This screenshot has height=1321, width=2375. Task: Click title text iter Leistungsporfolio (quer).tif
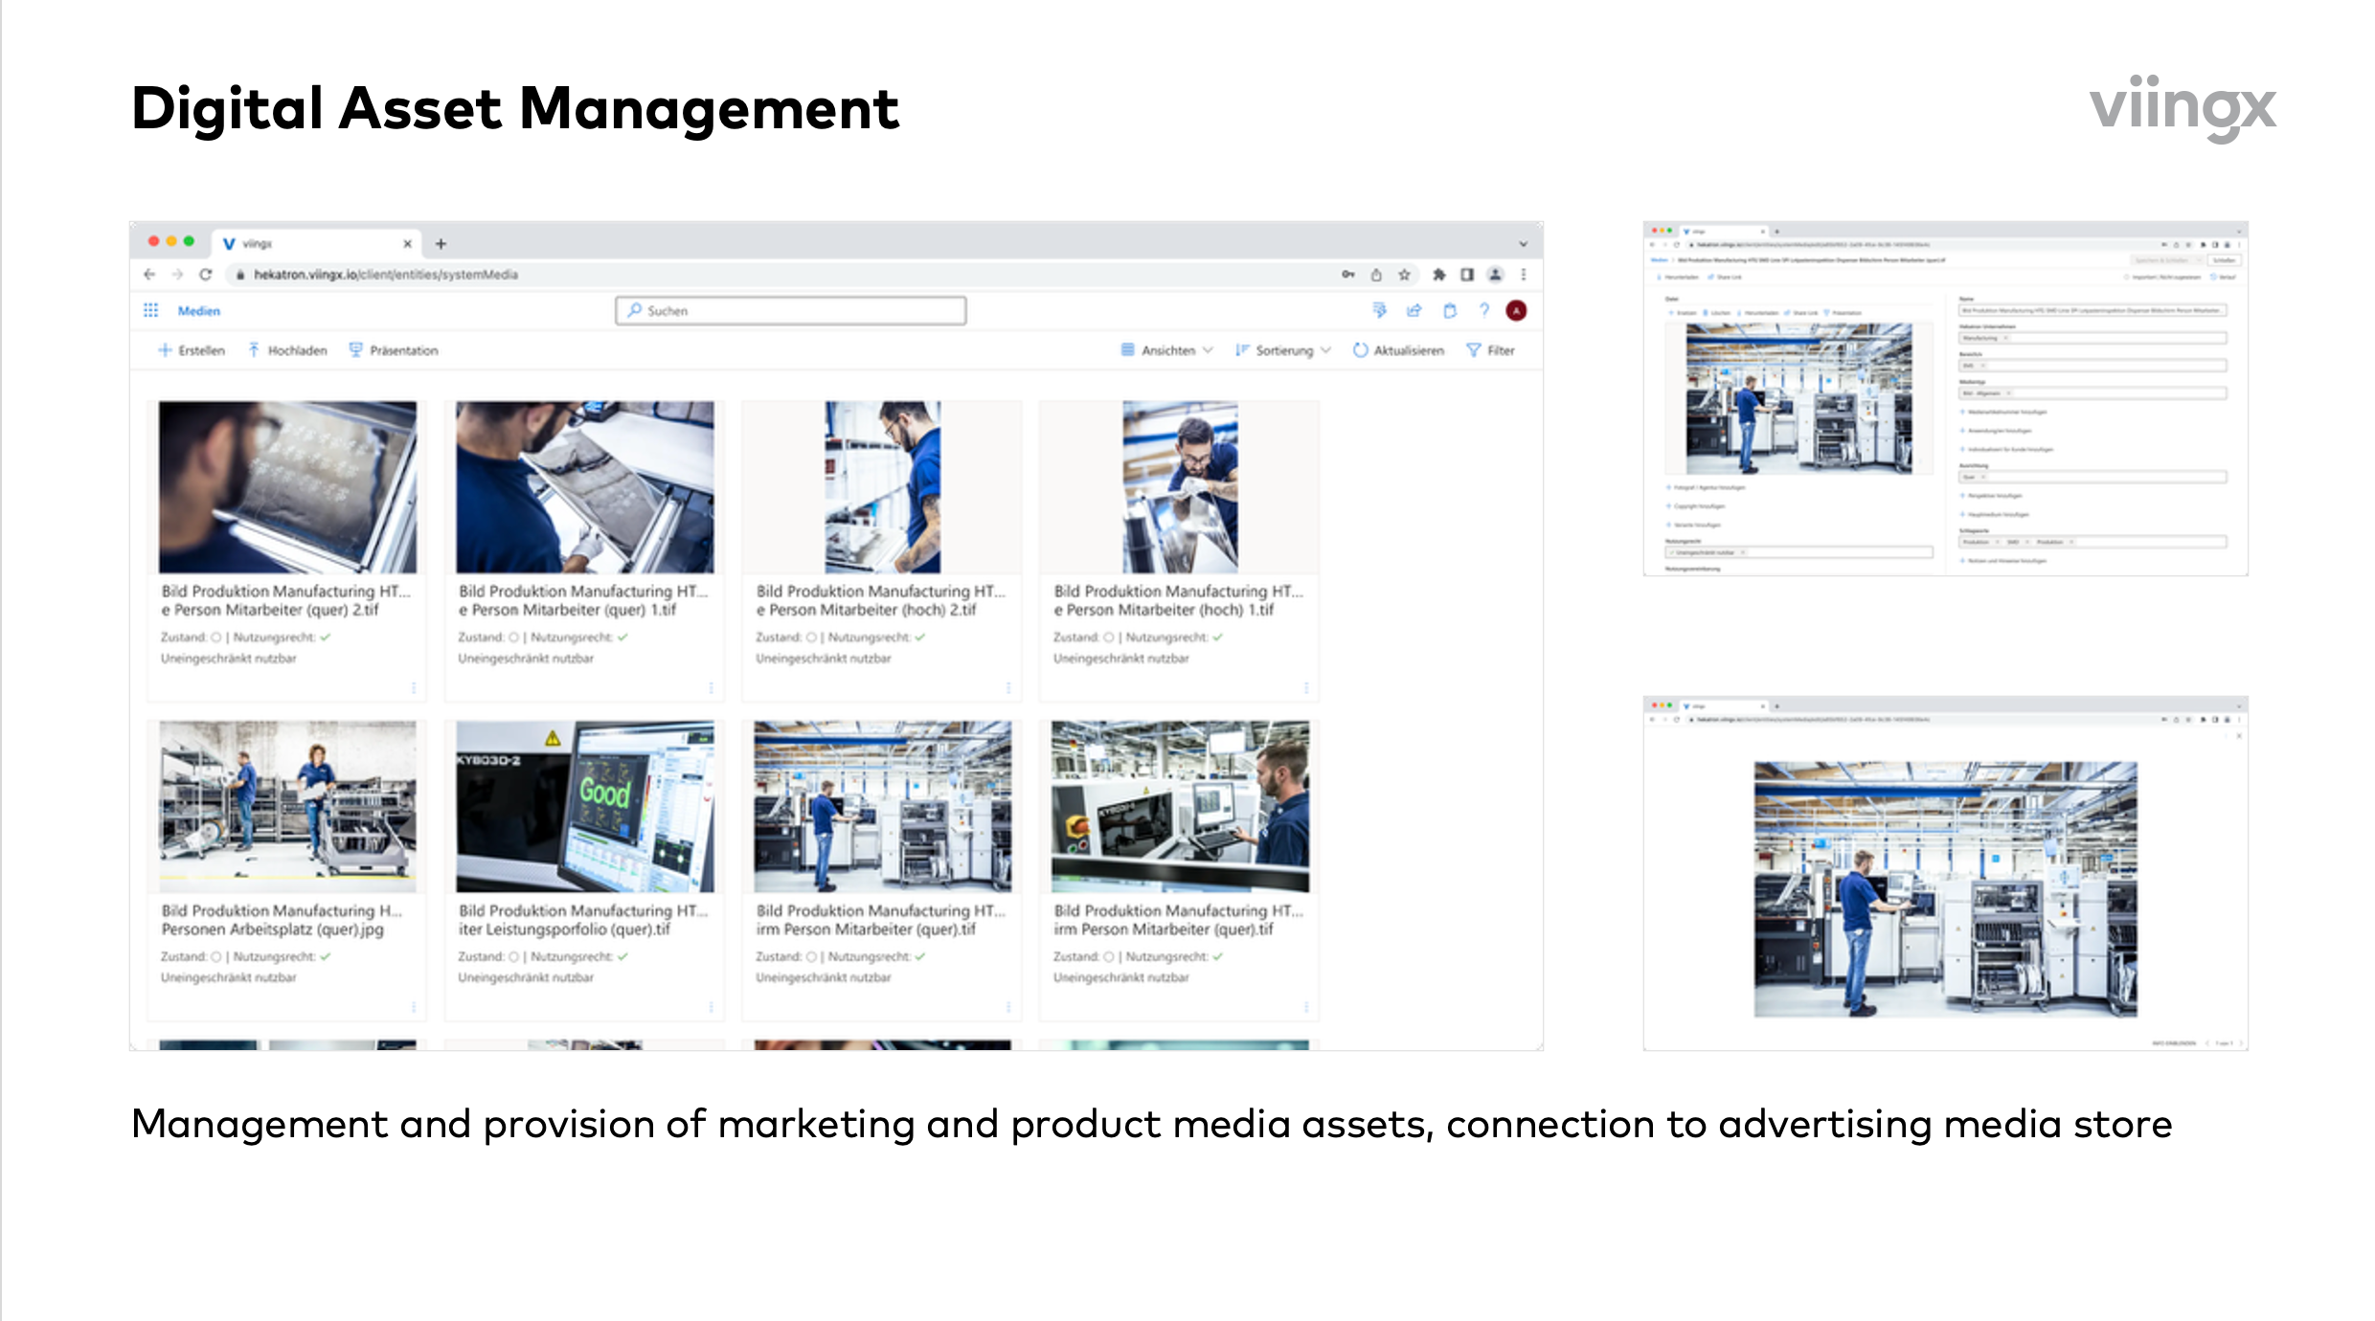point(565,929)
